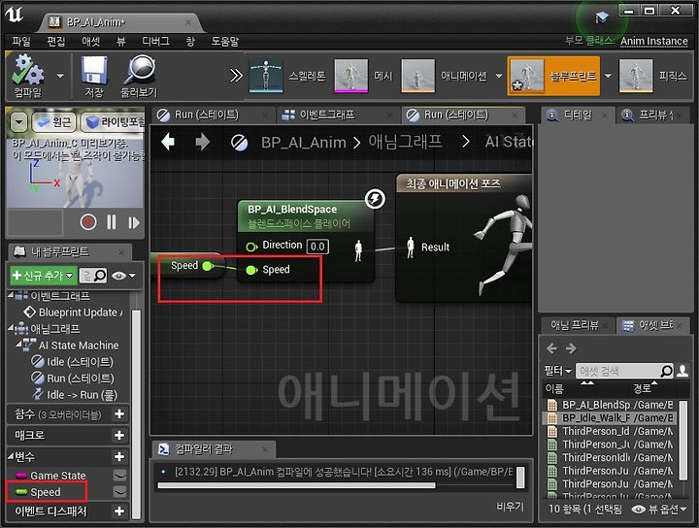This screenshot has width=699, height=528.
Task: Select the Speed variable in 변수 list
Action: [46, 492]
